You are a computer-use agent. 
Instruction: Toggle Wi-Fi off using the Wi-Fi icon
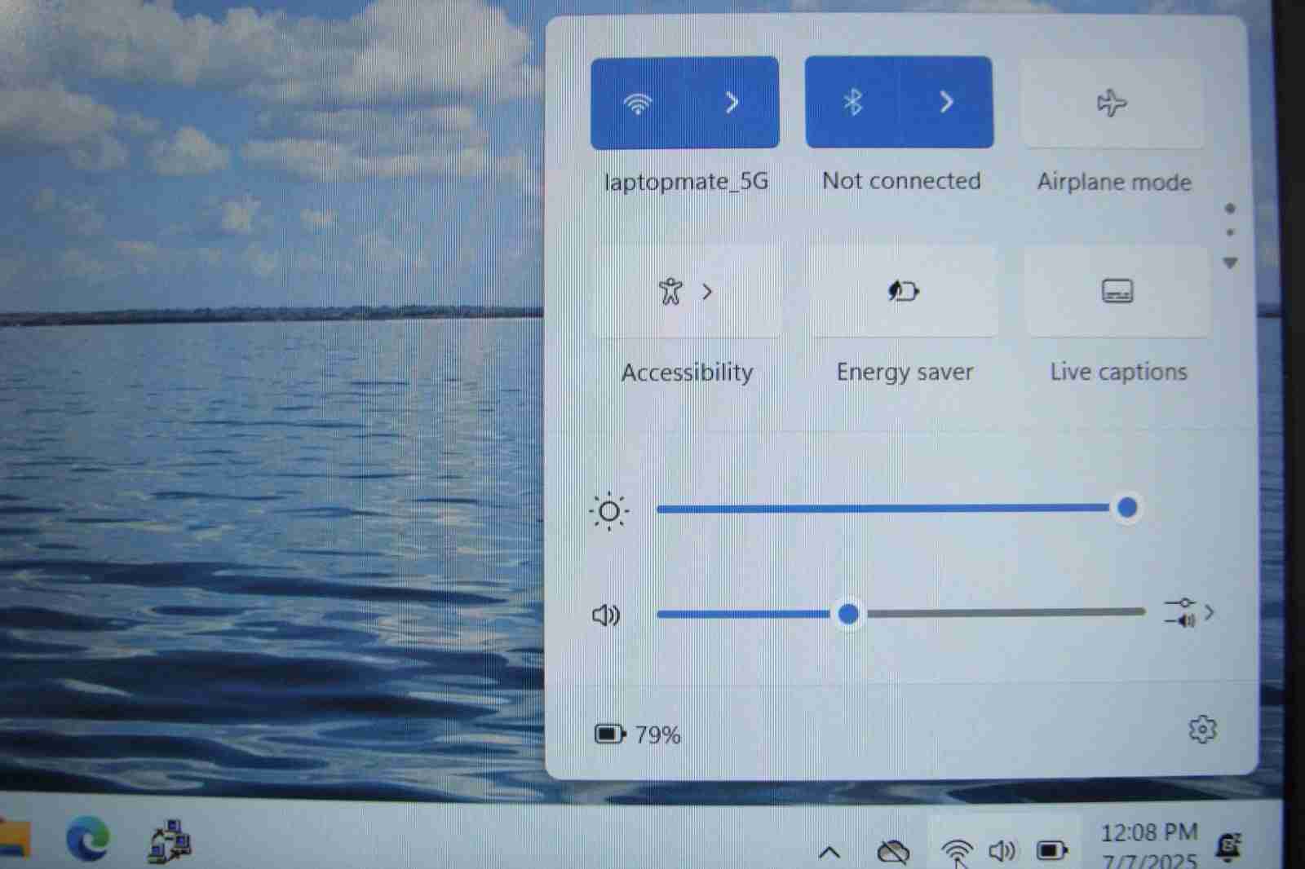tap(638, 103)
